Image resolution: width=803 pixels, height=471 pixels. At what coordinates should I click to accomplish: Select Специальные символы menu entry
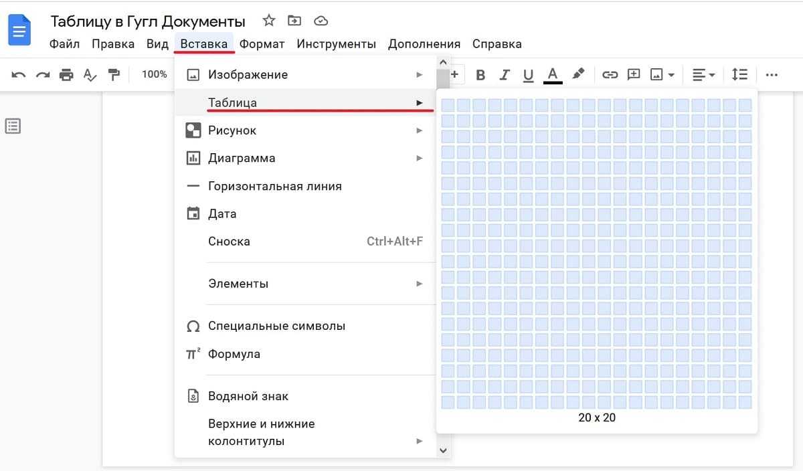pos(276,326)
